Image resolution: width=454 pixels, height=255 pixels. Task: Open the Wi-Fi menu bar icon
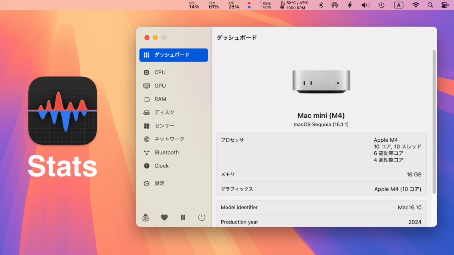[416, 5]
